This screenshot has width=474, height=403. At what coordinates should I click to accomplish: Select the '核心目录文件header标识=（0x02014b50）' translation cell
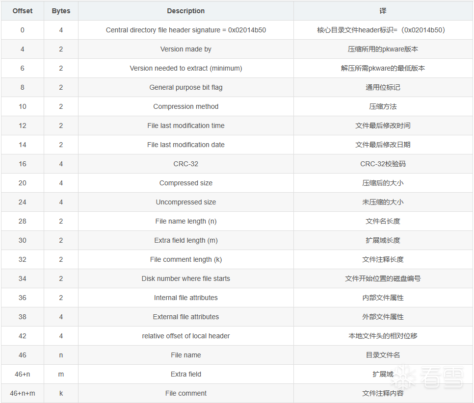(x=383, y=30)
